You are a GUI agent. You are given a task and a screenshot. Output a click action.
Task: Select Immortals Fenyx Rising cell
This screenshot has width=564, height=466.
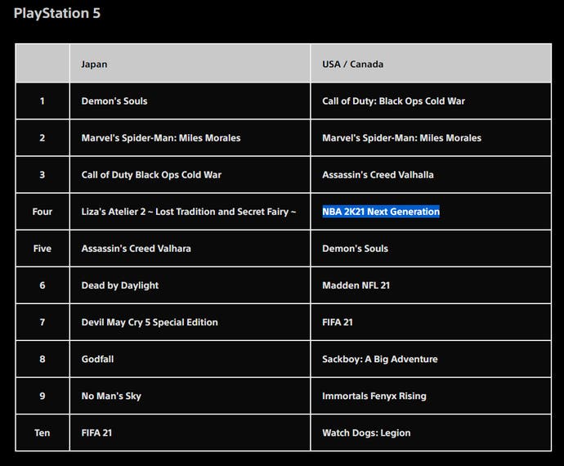coord(431,397)
